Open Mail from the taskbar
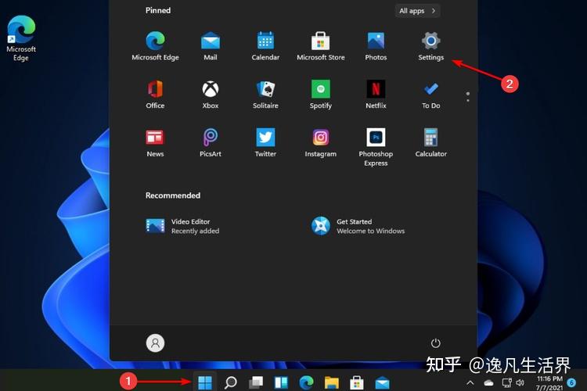This screenshot has width=587, height=391. click(382, 383)
